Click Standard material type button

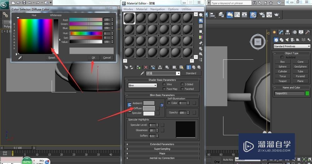pos(191,73)
